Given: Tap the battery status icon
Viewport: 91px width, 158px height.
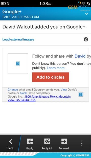Looking at the screenshot, I should (4, 4).
